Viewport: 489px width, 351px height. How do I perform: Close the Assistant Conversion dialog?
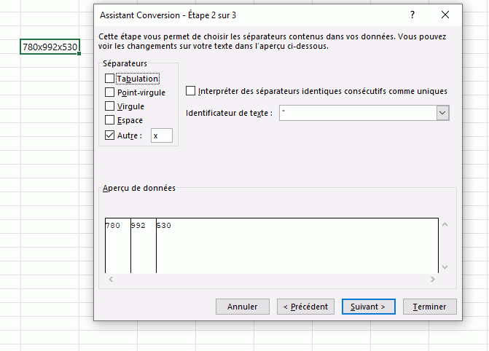pyautogui.click(x=445, y=15)
